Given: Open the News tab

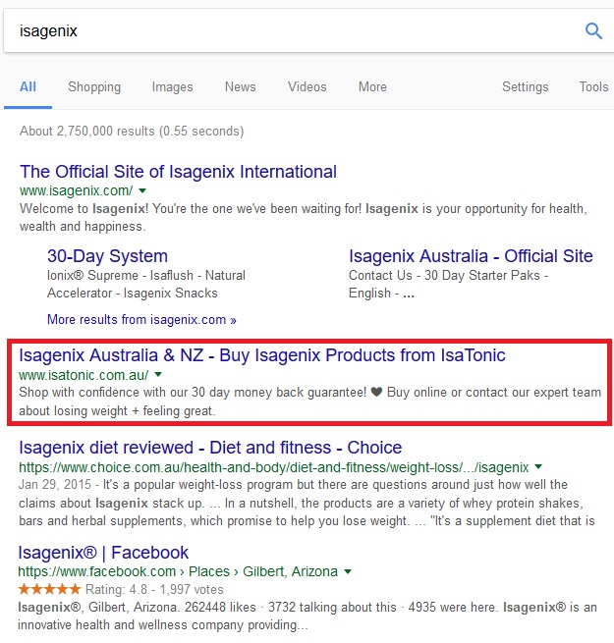Looking at the screenshot, I should 240,87.
